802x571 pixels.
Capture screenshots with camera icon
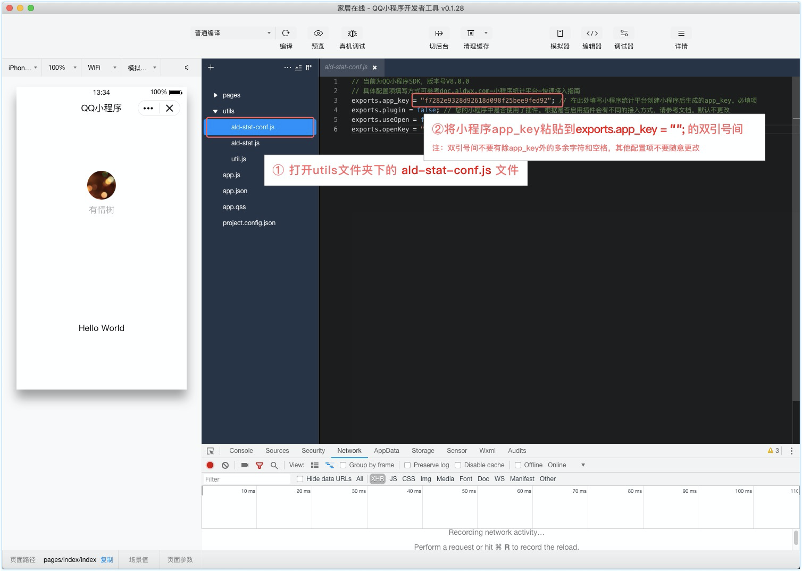(245, 465)
